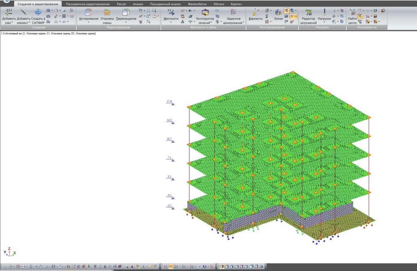Click the 3.5 elevation mark

pos(170,177)
